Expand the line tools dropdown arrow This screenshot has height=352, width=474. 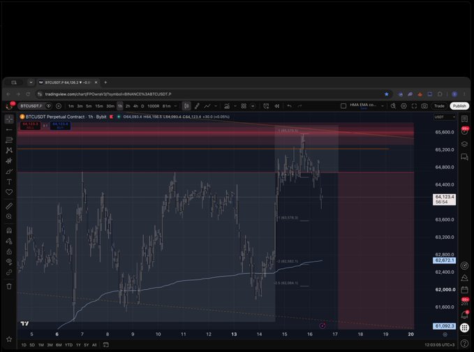point(216,106)
